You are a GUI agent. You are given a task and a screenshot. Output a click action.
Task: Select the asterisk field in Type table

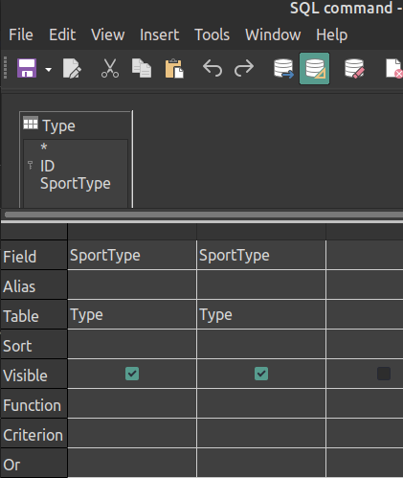(44, 148)
